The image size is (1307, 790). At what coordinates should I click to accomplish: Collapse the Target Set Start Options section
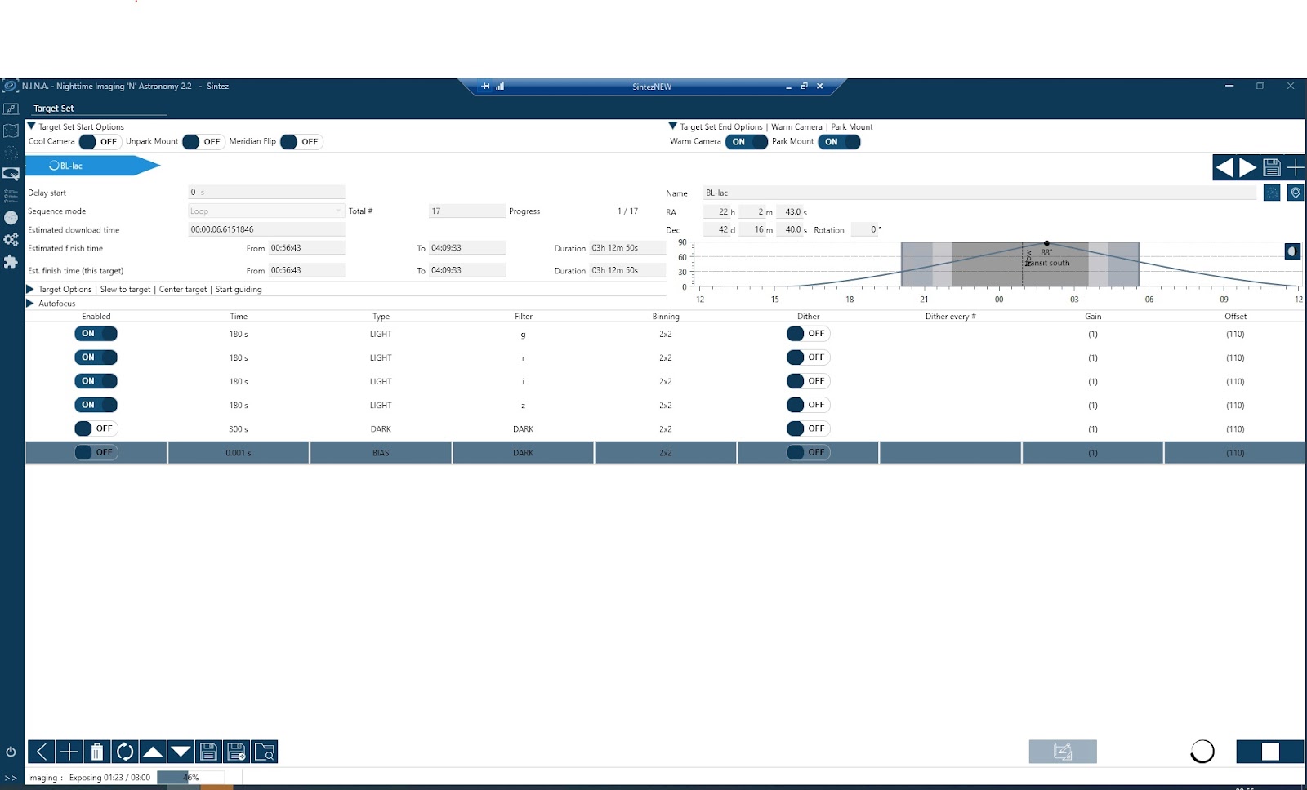[x=32, y=126]
